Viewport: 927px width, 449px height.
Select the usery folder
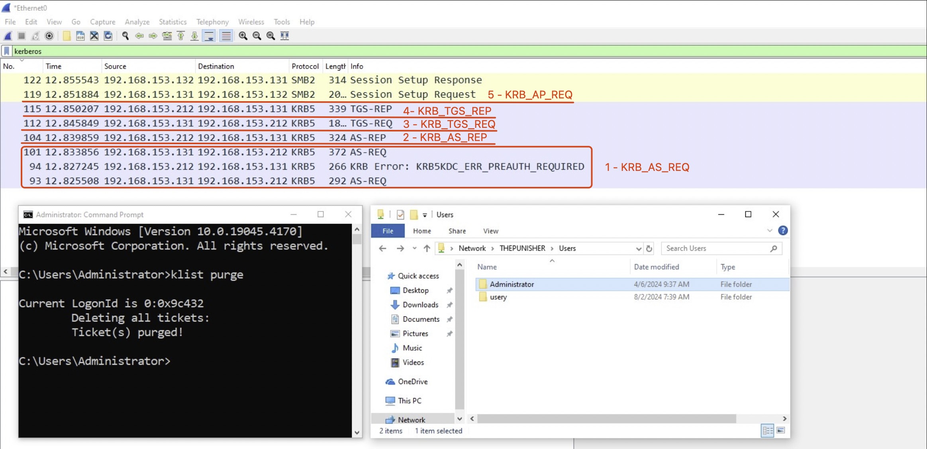tap(632, 297)
